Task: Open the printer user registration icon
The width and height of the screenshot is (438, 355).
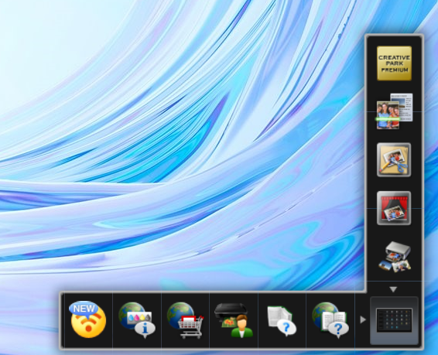Action: (x=234, y=320)
